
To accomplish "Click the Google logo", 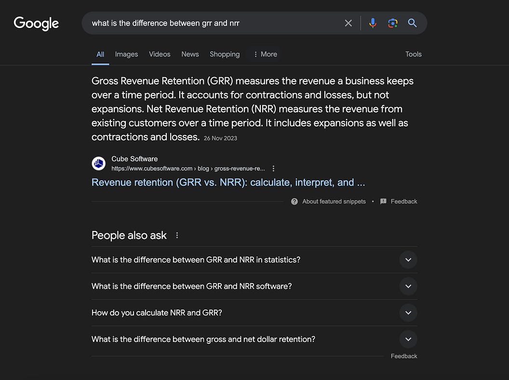I will click(x=36, y=23).
